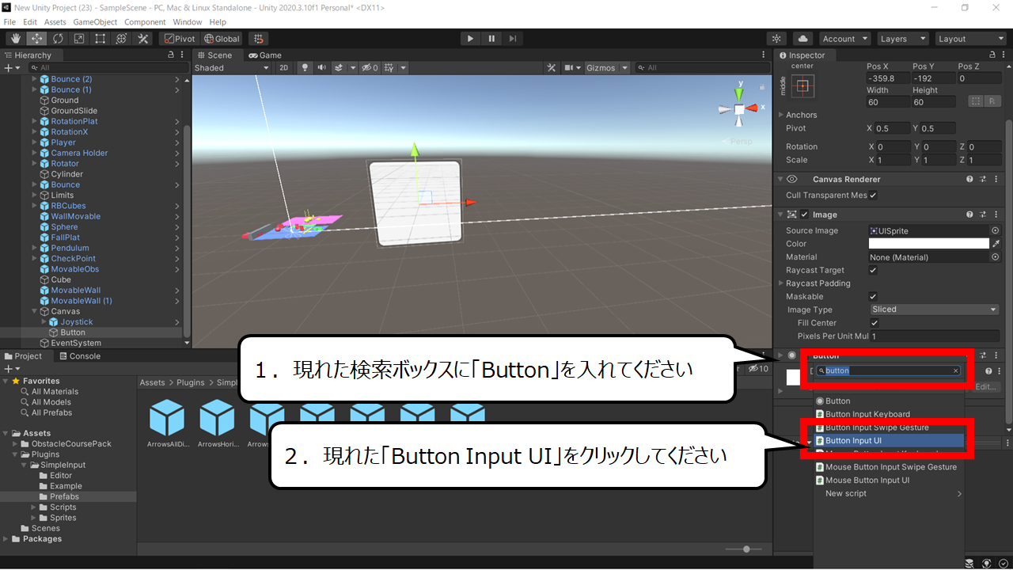Open Image Type Sliced dropdown
This screenshot has width=1013, height=570.
(x=934, y=310)
